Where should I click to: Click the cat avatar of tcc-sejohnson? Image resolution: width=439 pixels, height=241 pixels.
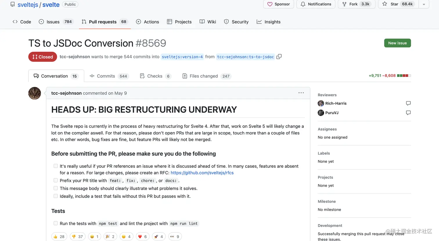35,93
